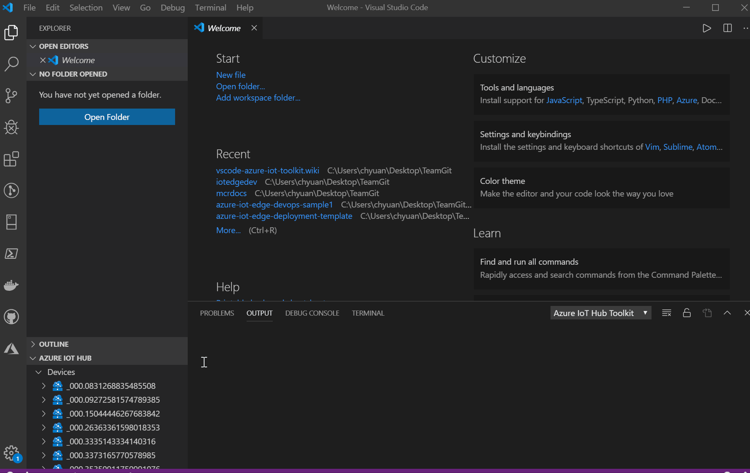
Task: Open the Help menu
Action: click(245, 8)
